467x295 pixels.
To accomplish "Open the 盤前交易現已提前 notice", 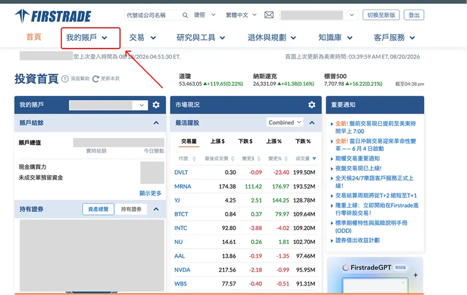I will coord(375,127).
